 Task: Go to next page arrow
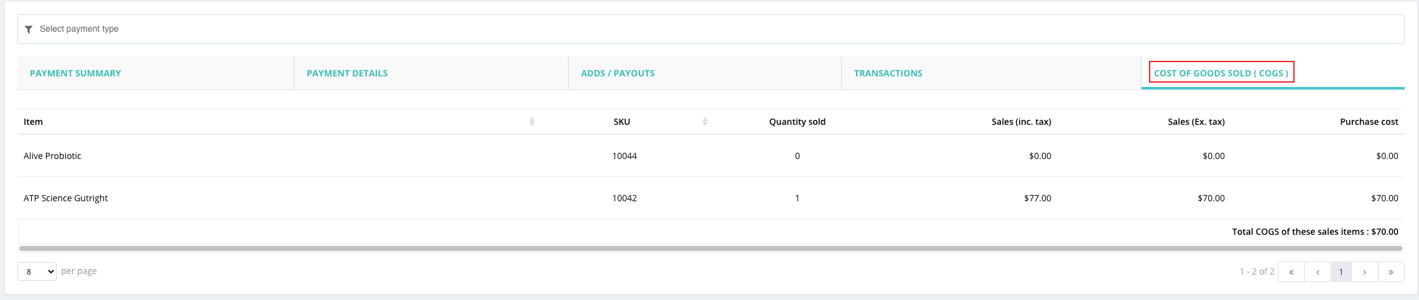(x=1364, y=272)
